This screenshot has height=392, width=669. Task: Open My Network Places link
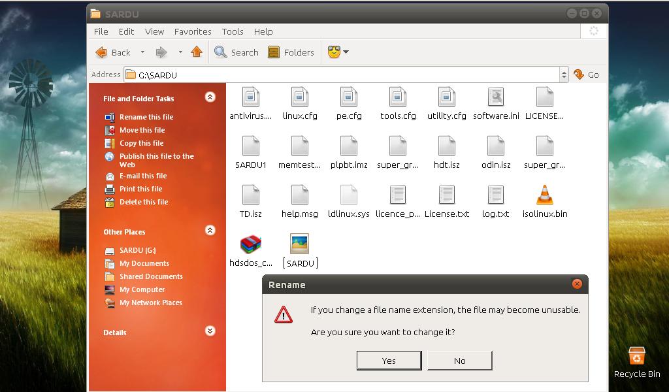143,303
